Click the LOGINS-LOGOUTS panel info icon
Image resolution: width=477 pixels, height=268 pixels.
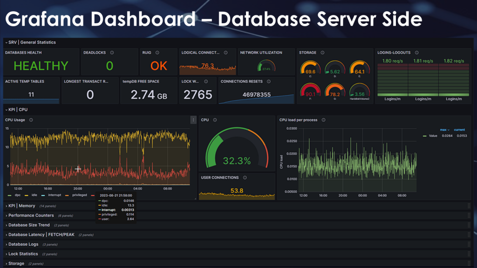(x=417, y=53)
